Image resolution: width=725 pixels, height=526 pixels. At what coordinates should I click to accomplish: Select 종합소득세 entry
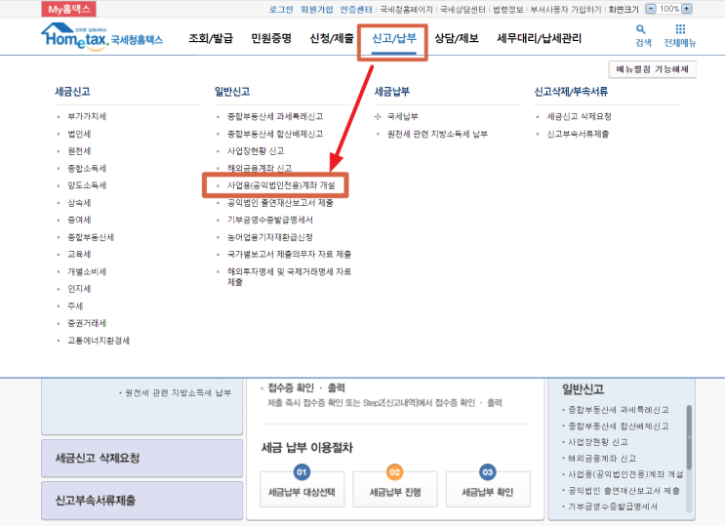(x=87, y=169)
